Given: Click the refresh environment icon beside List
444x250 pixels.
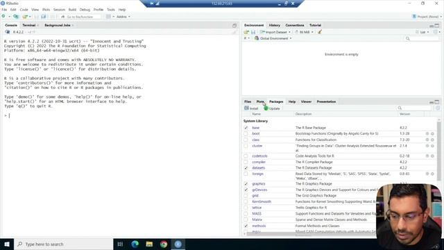Looking at the screenshot, I should (435, 32).
